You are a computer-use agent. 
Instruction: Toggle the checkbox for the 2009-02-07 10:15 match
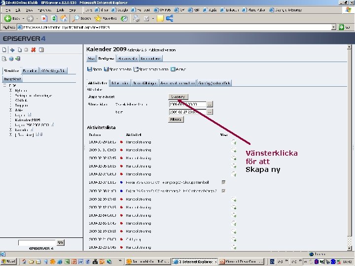223,182
